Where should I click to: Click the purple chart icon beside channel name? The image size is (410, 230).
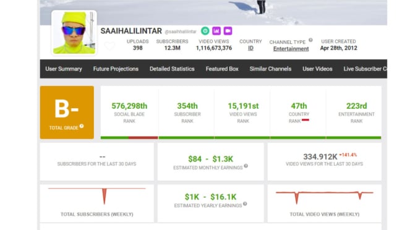216,31
